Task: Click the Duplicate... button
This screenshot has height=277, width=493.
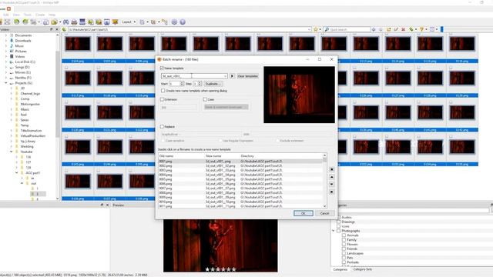Action: [213, 84]
